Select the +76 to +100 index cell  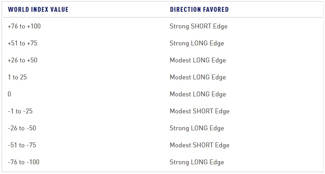24,26
